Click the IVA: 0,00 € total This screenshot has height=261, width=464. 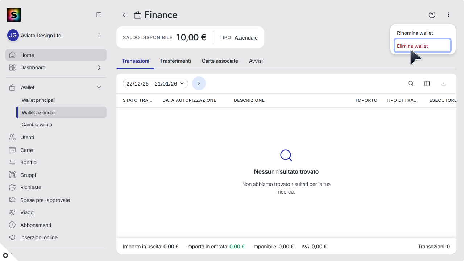(314, 246)
